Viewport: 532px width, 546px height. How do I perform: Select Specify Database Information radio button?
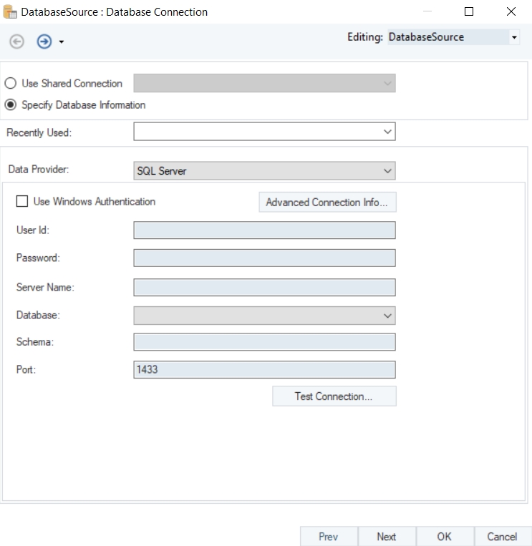click(x=11, y=105)
